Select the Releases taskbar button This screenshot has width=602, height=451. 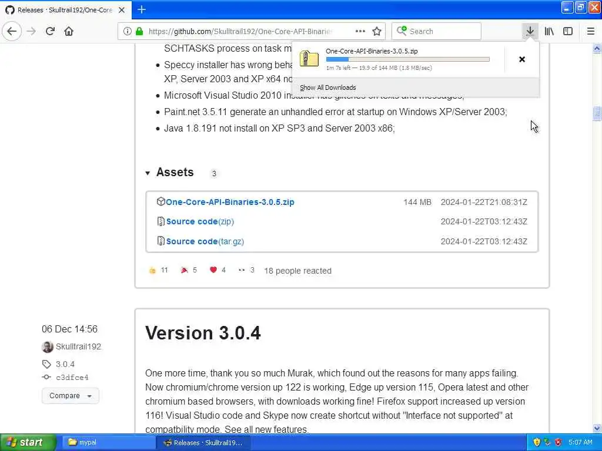[x=203, y=443]
